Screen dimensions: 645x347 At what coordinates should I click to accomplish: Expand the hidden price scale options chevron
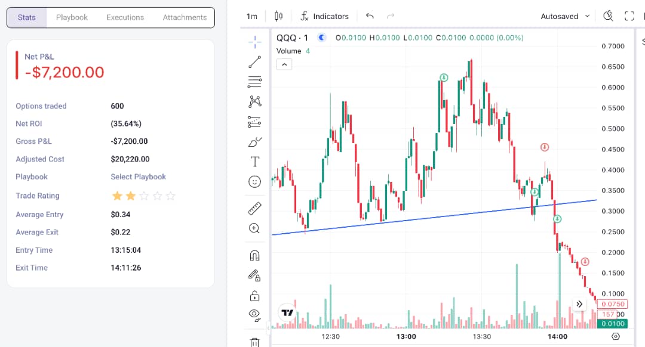click(579, 303)
